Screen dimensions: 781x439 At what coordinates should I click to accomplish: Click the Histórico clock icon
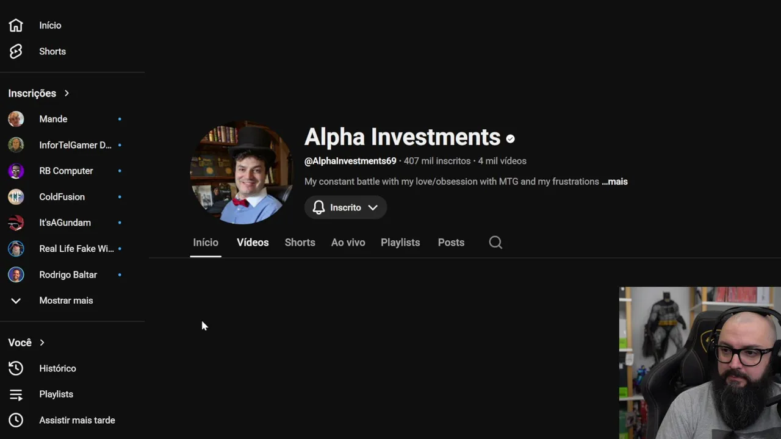coord(16,368)
